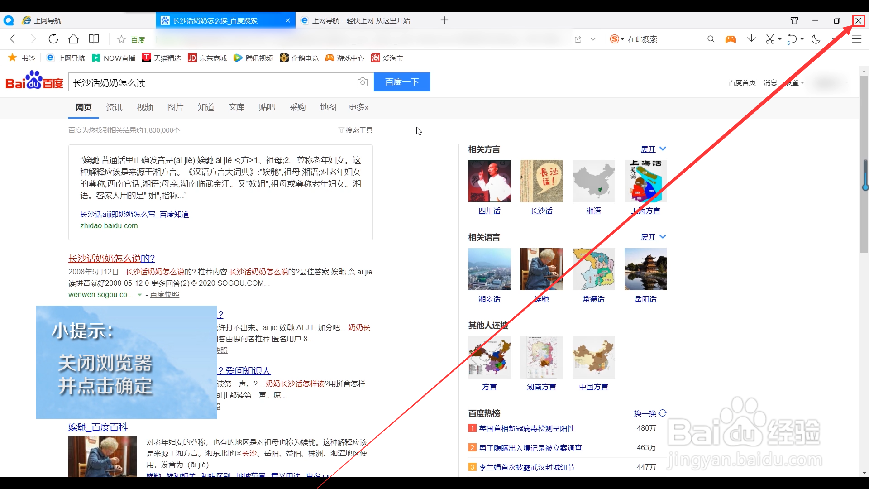Reload the page with the refresh icon
Image resolution: width=869 pixels, height=489 pixels.
[x=53, y=39]
